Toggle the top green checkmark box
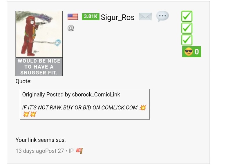This screenshot has height=165, width=226. pos(187,16)
